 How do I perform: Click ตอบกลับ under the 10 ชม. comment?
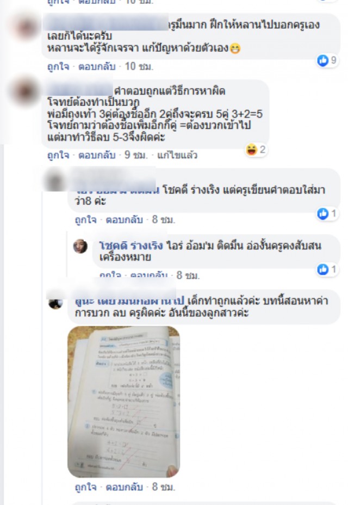pyautogui.click(x=97, y=67)
